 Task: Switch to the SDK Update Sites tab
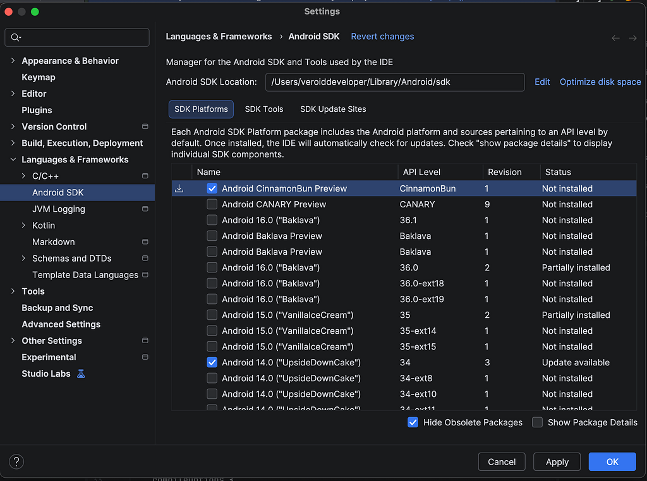[x=333, y=109]
